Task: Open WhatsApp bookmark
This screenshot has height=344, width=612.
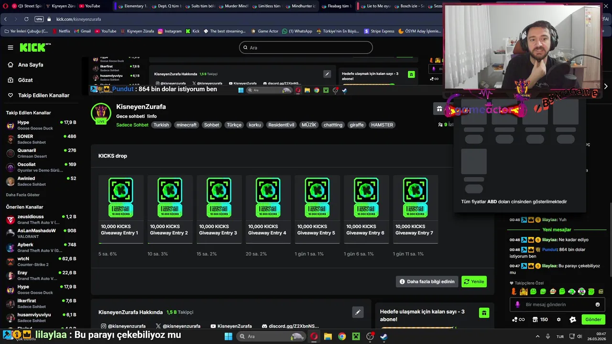Action: click(297, 31)
